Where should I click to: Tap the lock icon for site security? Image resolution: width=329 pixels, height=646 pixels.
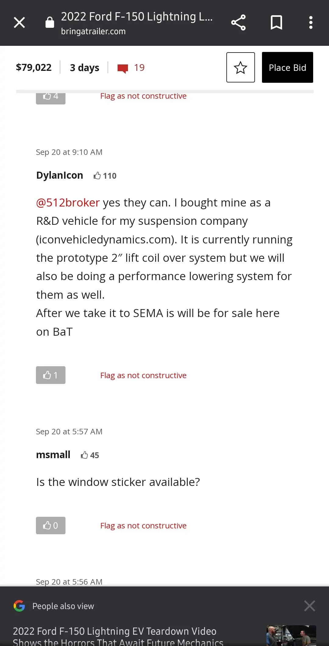click(50, 23)
